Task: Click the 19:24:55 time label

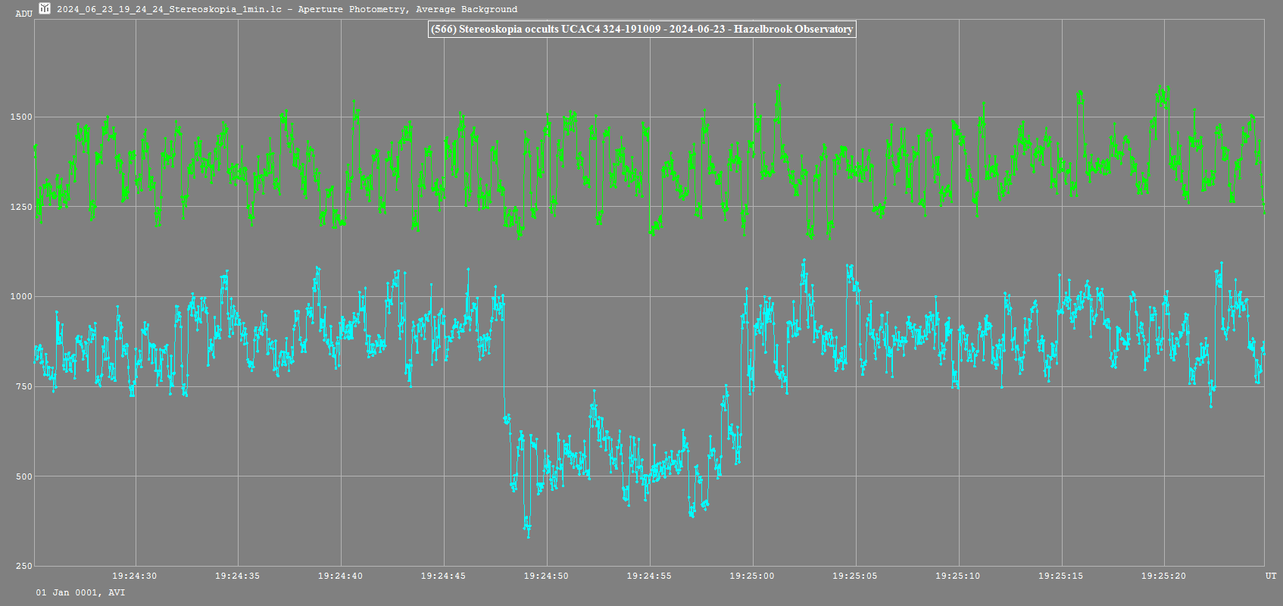Action: [649, 576]
